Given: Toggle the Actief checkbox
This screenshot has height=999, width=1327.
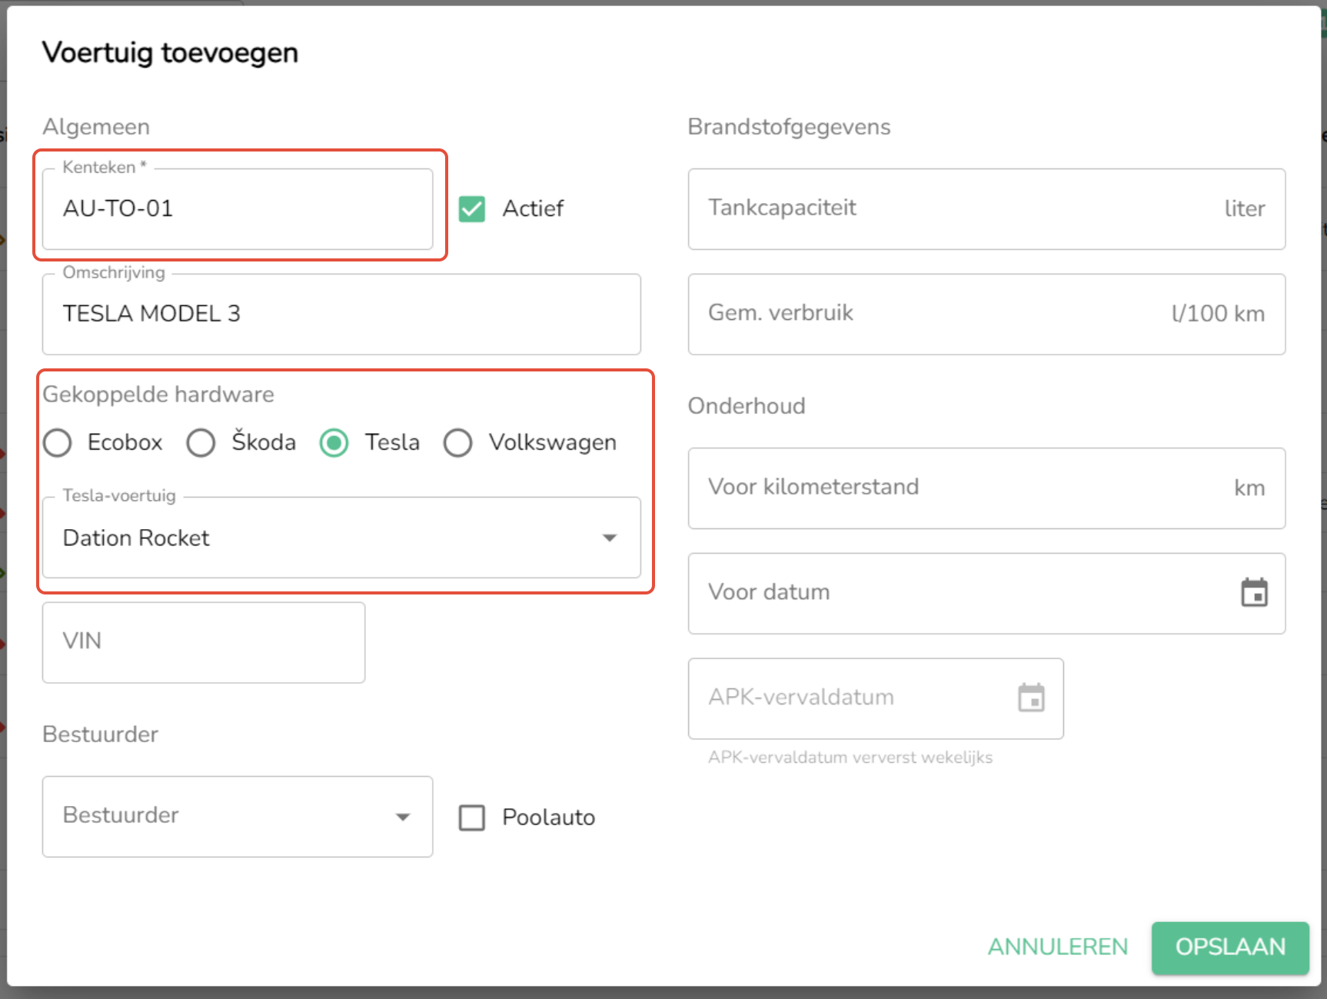Looking at the screenshot, I should point(472,208).
